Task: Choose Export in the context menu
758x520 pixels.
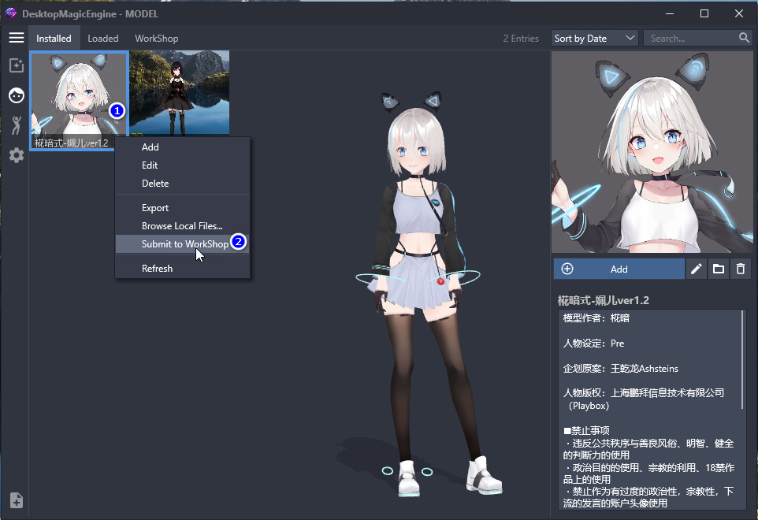Action: pyautogui.click(x=182, y=208)
